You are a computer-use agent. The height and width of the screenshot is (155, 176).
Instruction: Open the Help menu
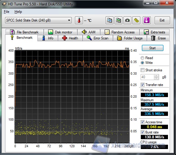click(x=18, y=12)
